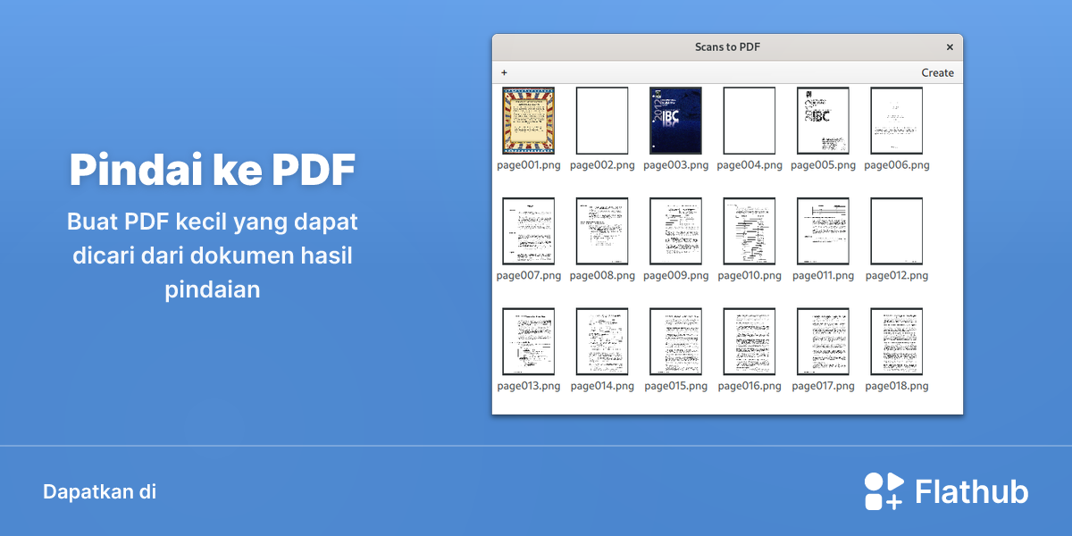Click the page009.png file name label
The width and height of the screenshot is (1072, 536).
[x=675, y=276]
